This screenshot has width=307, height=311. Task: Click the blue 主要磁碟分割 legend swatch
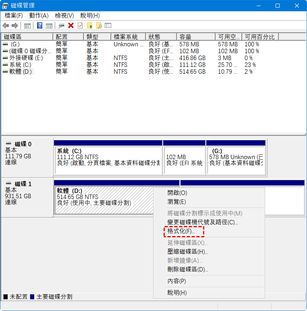pos(32,297)
